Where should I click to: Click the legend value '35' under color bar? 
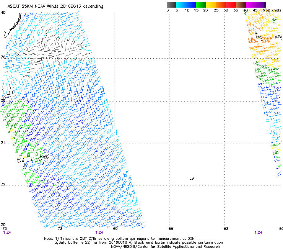click(x=236, y=10)
